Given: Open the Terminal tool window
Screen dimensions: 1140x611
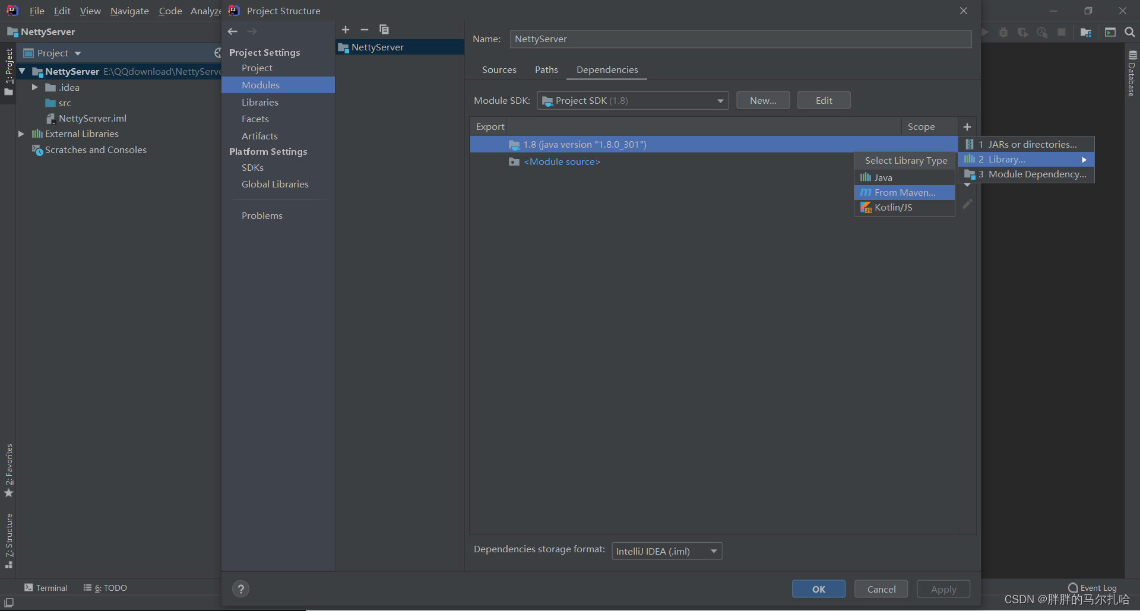Looking at the screenshot, I should click(x=46, y=588).
